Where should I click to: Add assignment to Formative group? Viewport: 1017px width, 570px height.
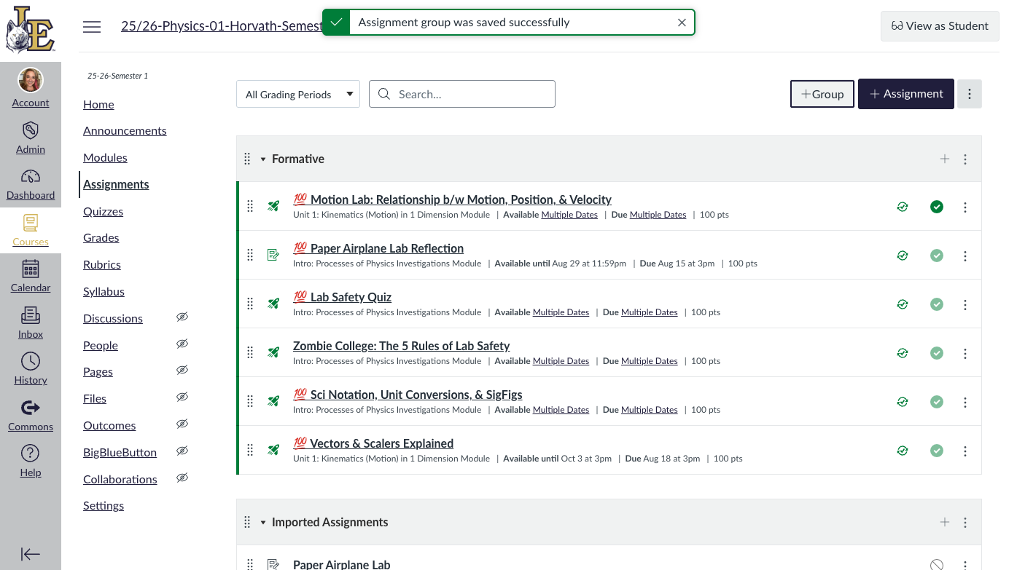click(945, 159)
